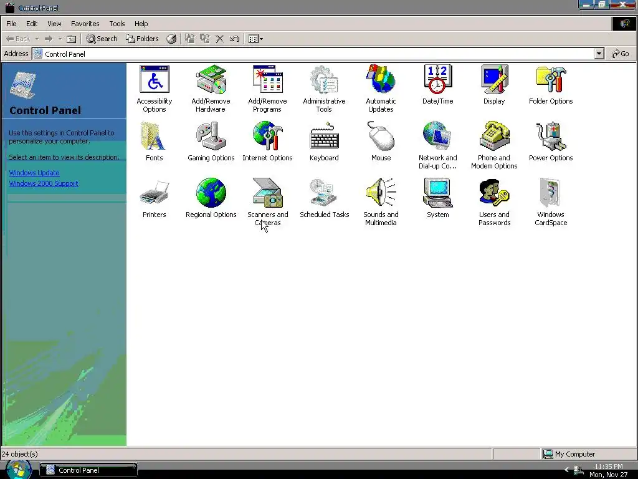Open the Windows Update link
Screen dimensions: 638x479
(34, 173)
